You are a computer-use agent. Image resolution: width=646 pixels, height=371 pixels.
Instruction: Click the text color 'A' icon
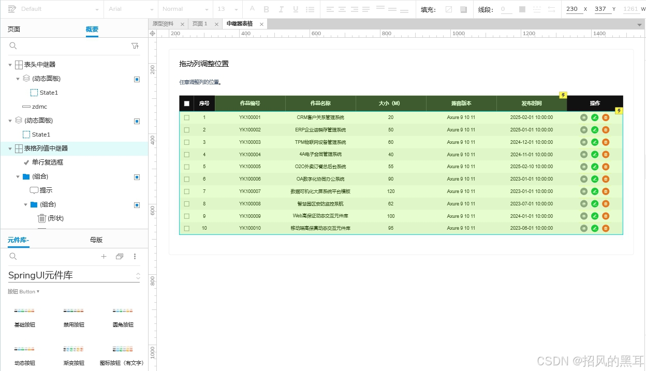coord(252,9)
